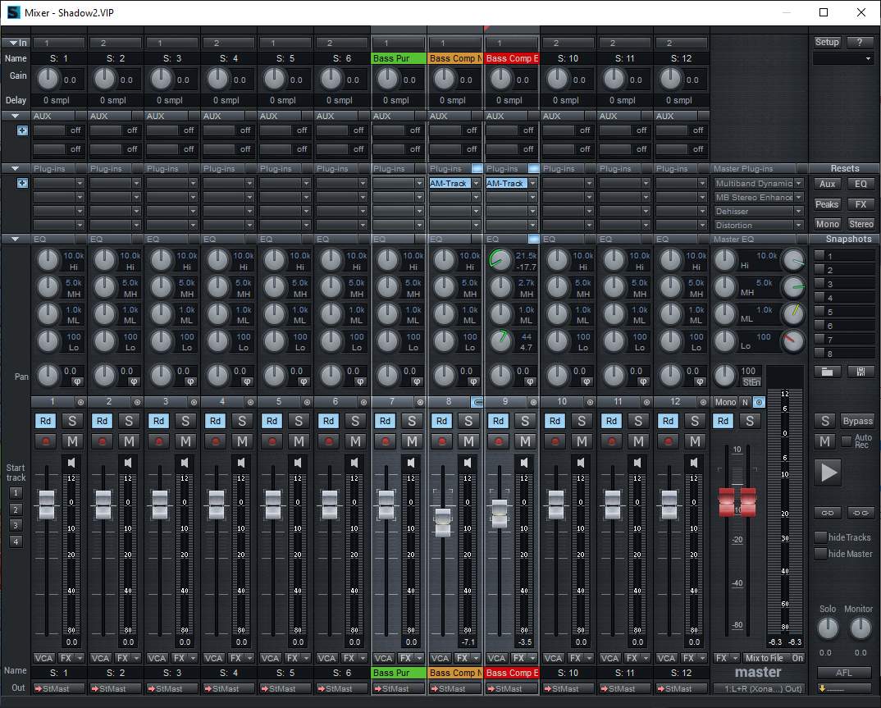Enable the Auto Rec checkbox
Image resolution: width=881 pixels, height=708 pixels.
tap(847, 441)
